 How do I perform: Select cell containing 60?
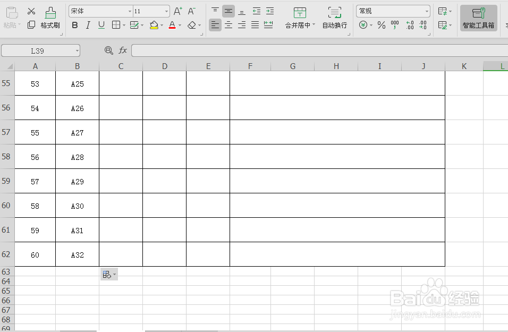point(35,255)
